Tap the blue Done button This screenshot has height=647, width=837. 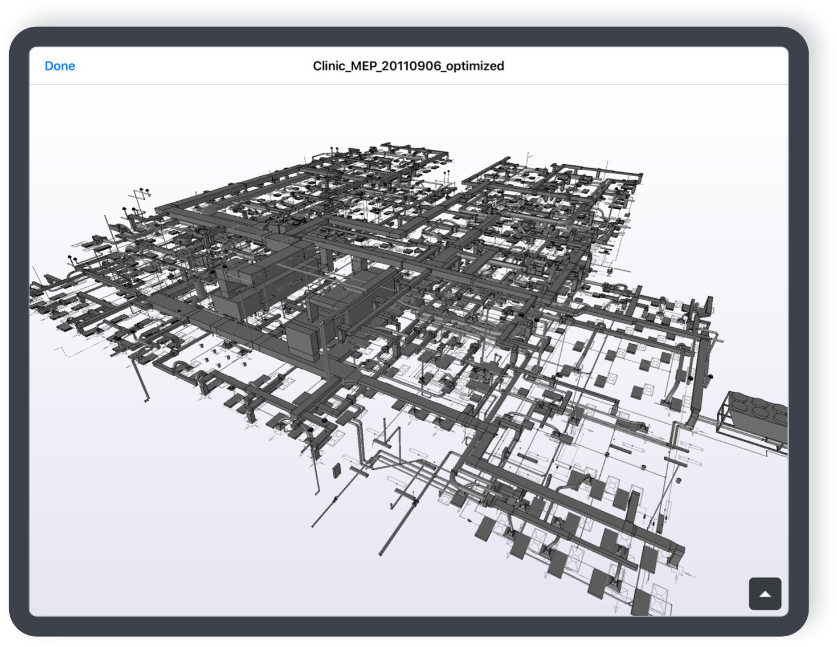[x=60, y=66]
